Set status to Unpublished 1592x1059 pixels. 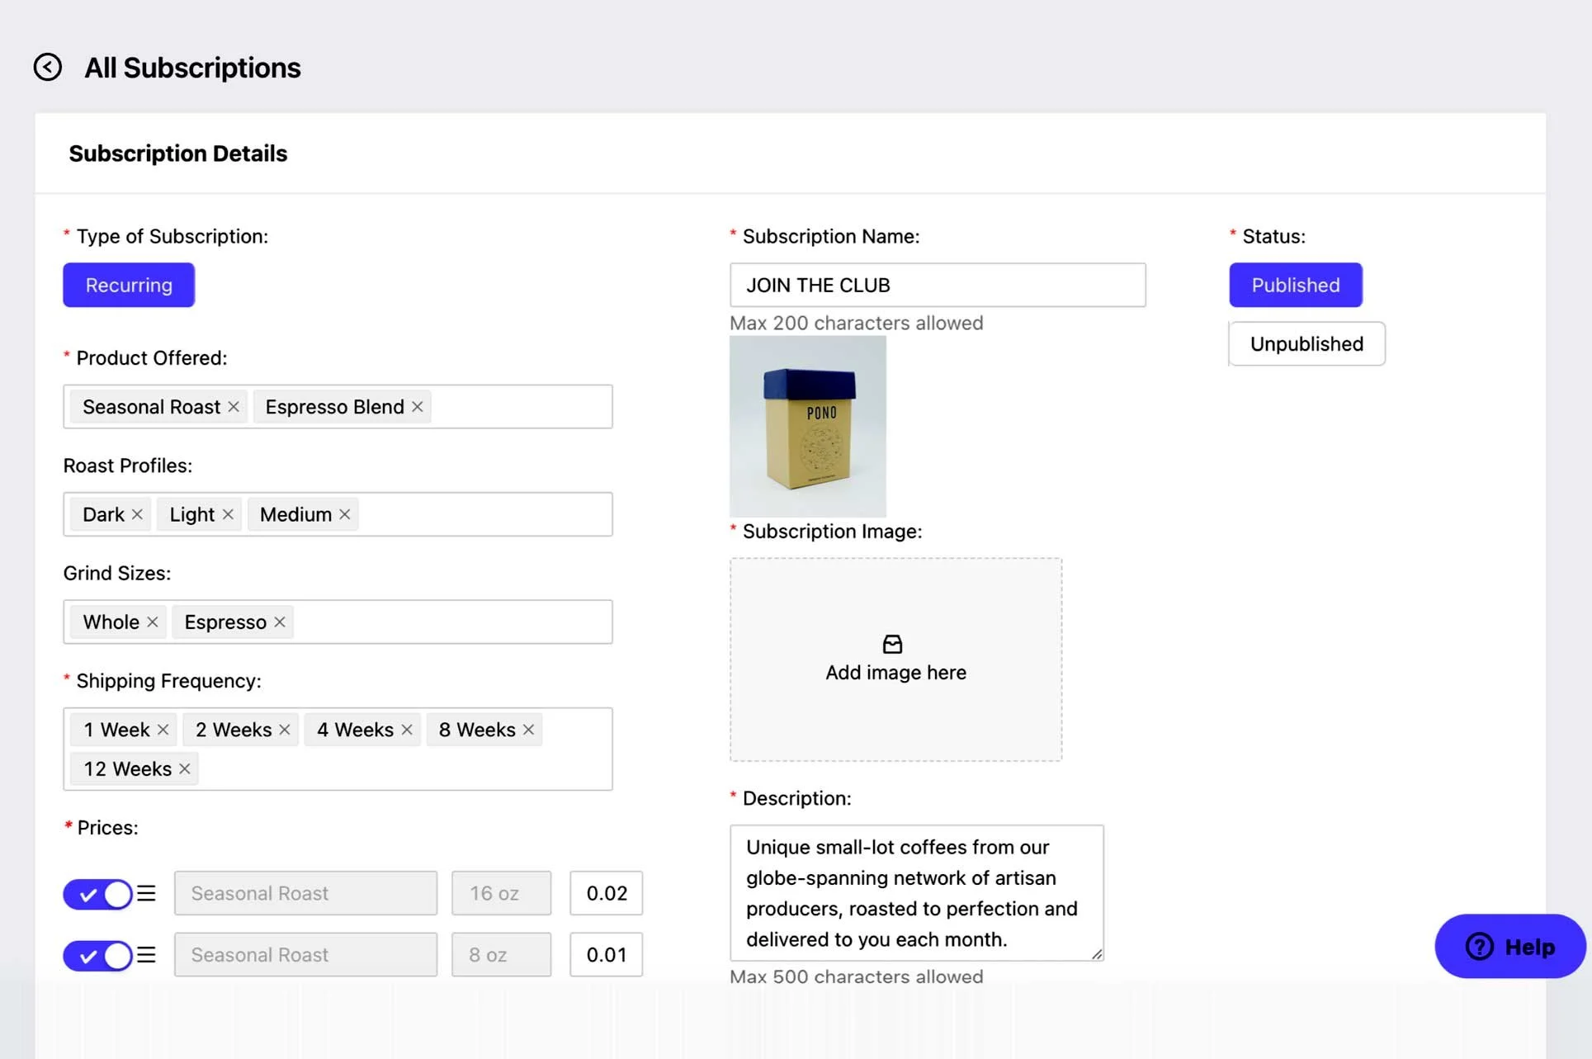(1306, 343)
